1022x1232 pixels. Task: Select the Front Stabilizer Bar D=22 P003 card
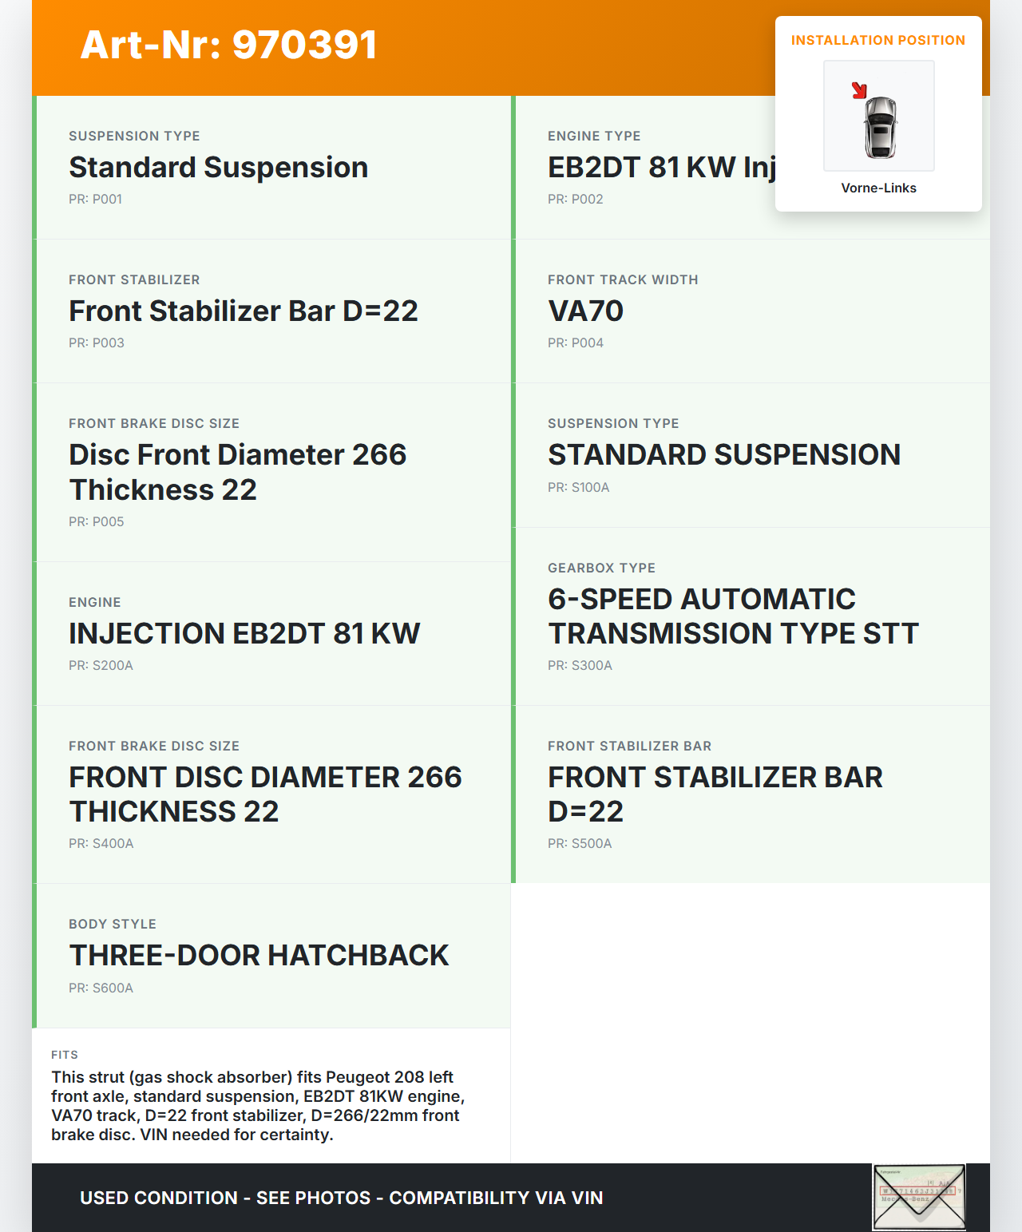click(x=271, y=311)
